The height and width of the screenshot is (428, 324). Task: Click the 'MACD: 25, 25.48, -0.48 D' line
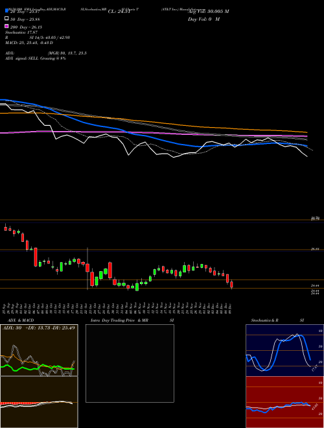pos(29,43)
